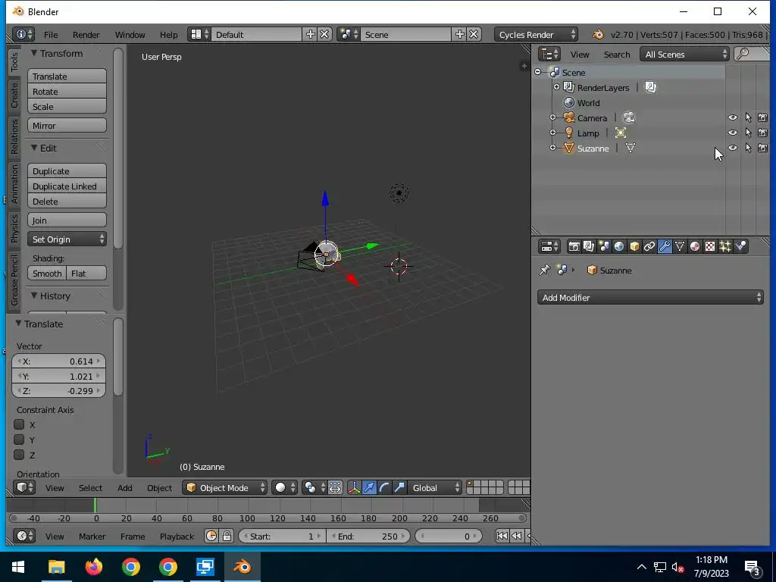Expand the Suzanne tree item in outliner

pyautogui.click(x=552, y=148)
